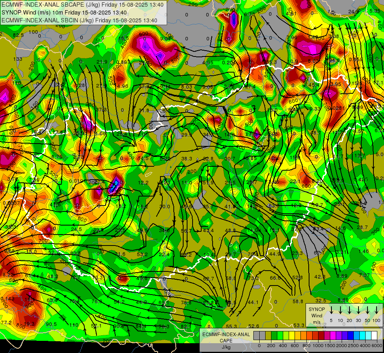Click the wind arrow above the 20 label
384x353 pixels.
point(349,310)
